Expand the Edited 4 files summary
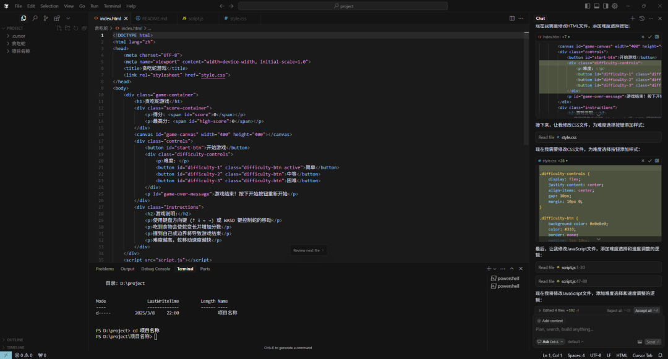Screen dimensions: 668x359 coord(559,311)
